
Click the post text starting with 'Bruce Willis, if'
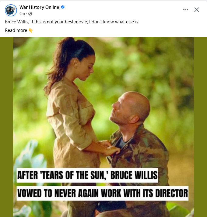point(72,22)
